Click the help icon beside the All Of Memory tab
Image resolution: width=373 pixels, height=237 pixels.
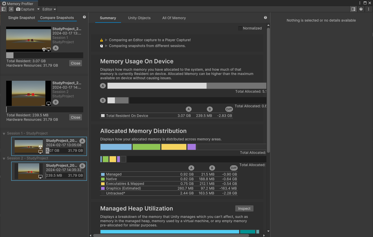click(x=265, y=18)
